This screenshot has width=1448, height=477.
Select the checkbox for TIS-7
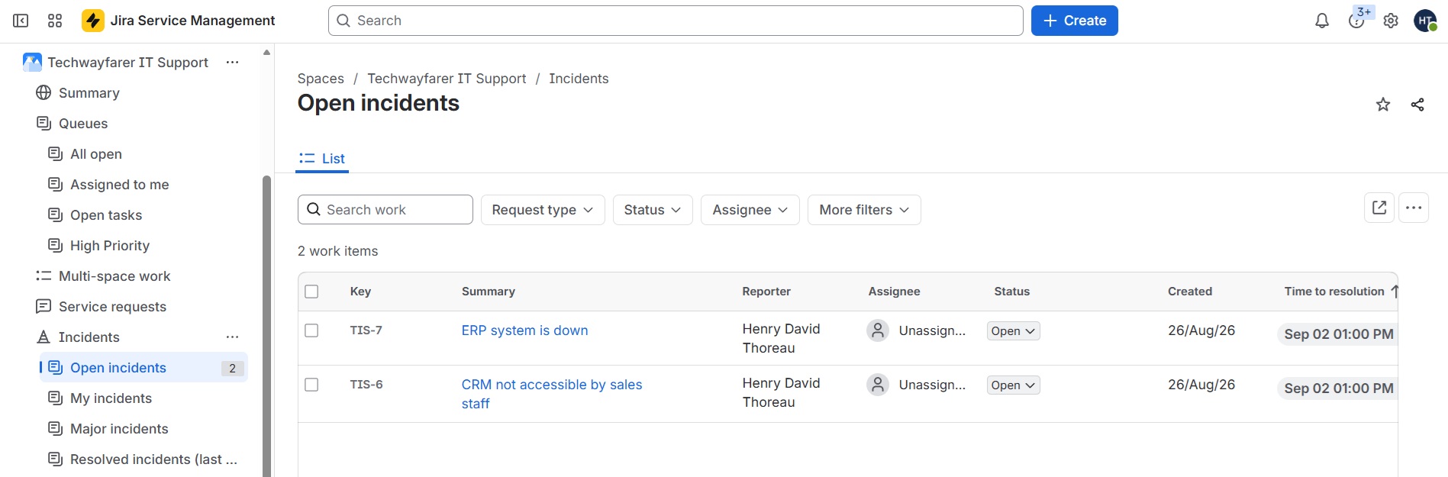coord(311,330)
